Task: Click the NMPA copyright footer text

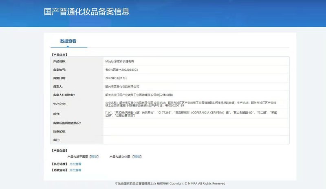Action: pos(170,184)
